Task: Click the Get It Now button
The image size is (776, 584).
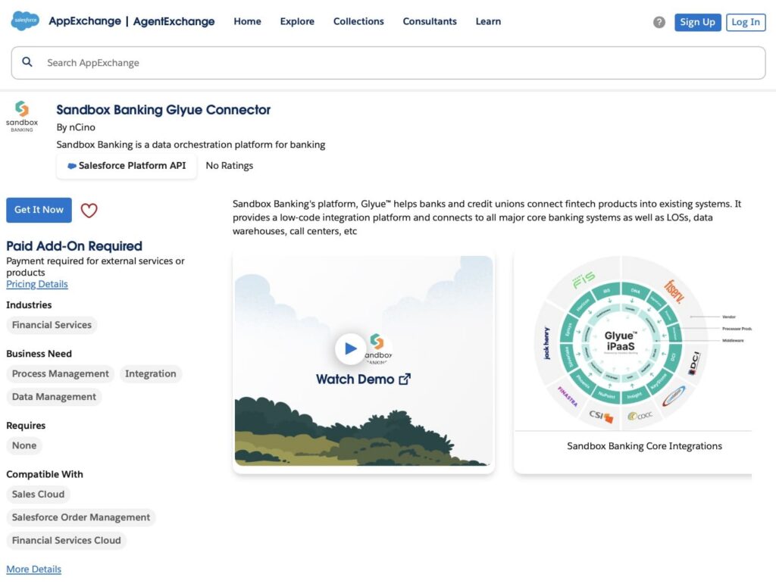Action: (x=39, y=210)
